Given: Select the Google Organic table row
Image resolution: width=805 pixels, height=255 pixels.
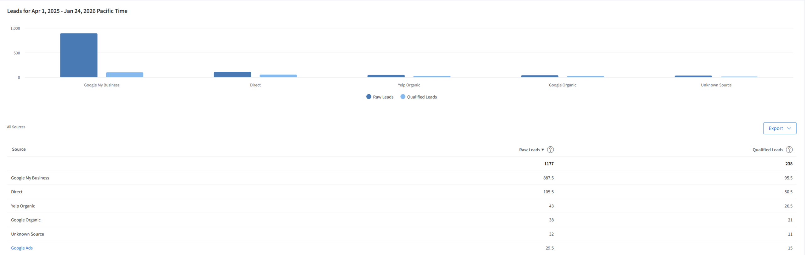Looking at the screenshot, I should point(26,220).
